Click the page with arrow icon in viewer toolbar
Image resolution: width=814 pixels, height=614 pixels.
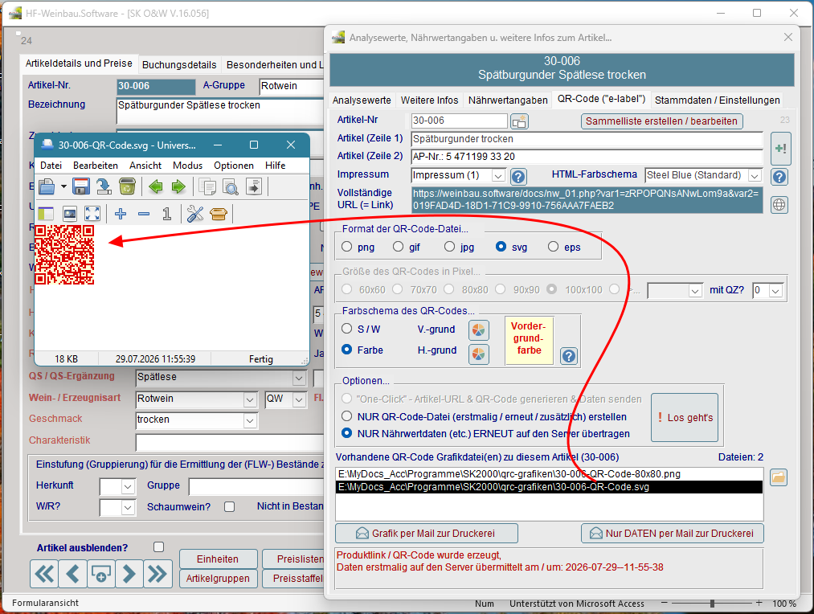click(x=254, y=186)
